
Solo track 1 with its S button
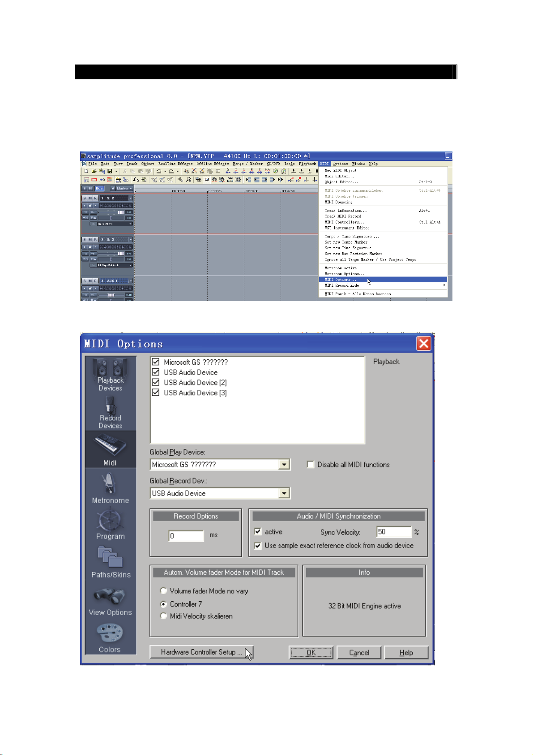coord(85,198)
